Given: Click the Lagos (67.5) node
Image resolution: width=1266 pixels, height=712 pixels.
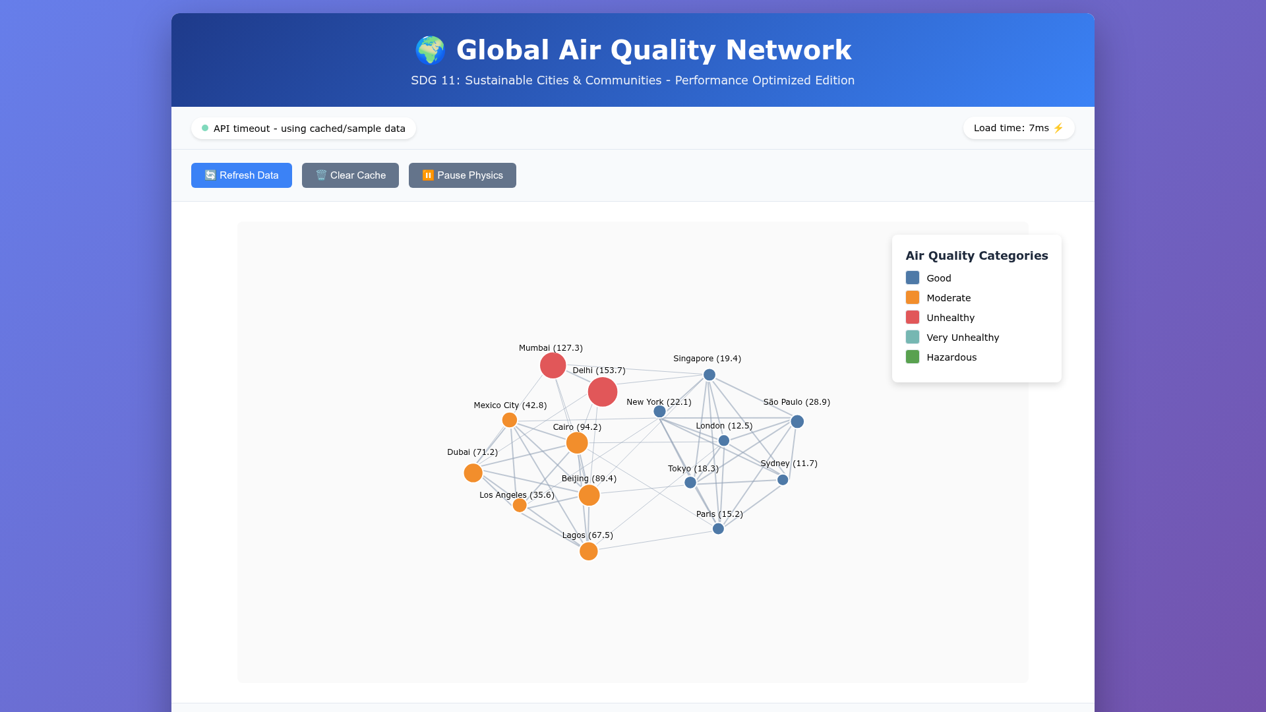Looking at the screenshot, I should [588, 552].
